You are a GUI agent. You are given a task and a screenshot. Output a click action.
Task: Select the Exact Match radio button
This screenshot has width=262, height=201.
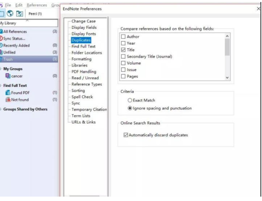[x=130, y=100]
